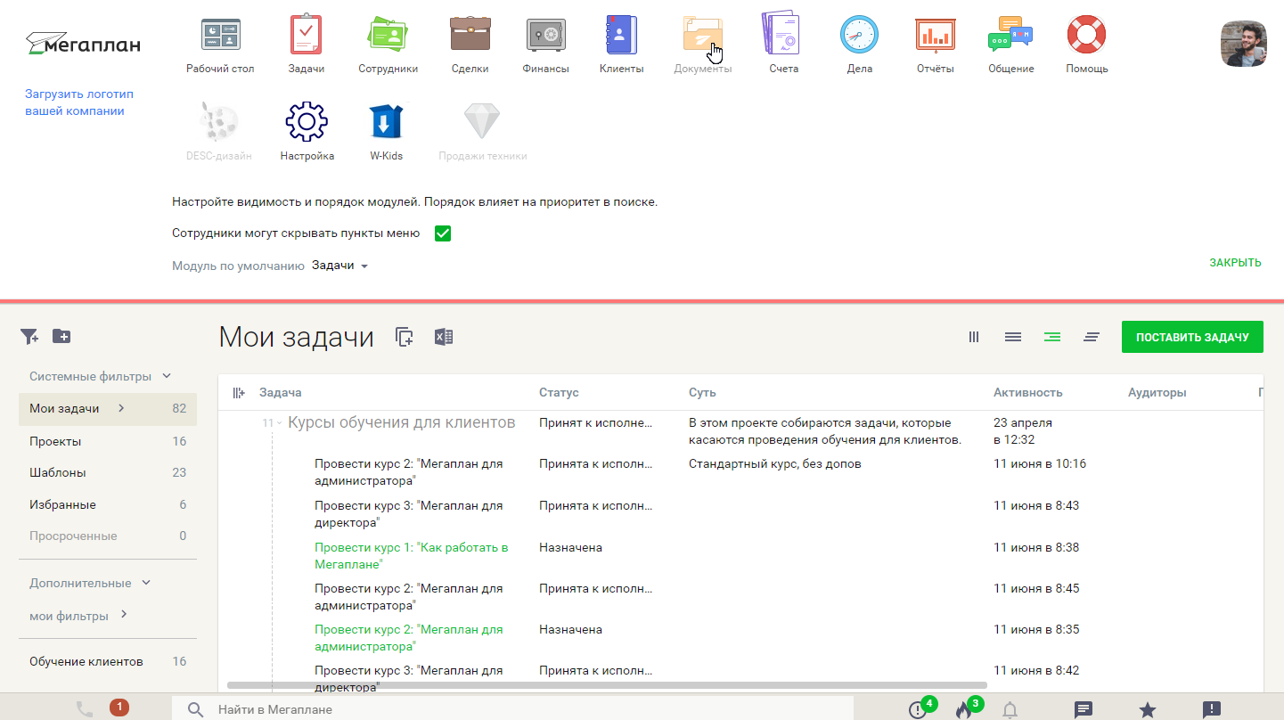Open task Провести курс 1: Как работать в Мегаплане
This screenshot has height=720, width=1284.
[x=411, y=555]
